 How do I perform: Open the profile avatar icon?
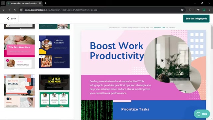click(204, 10)
